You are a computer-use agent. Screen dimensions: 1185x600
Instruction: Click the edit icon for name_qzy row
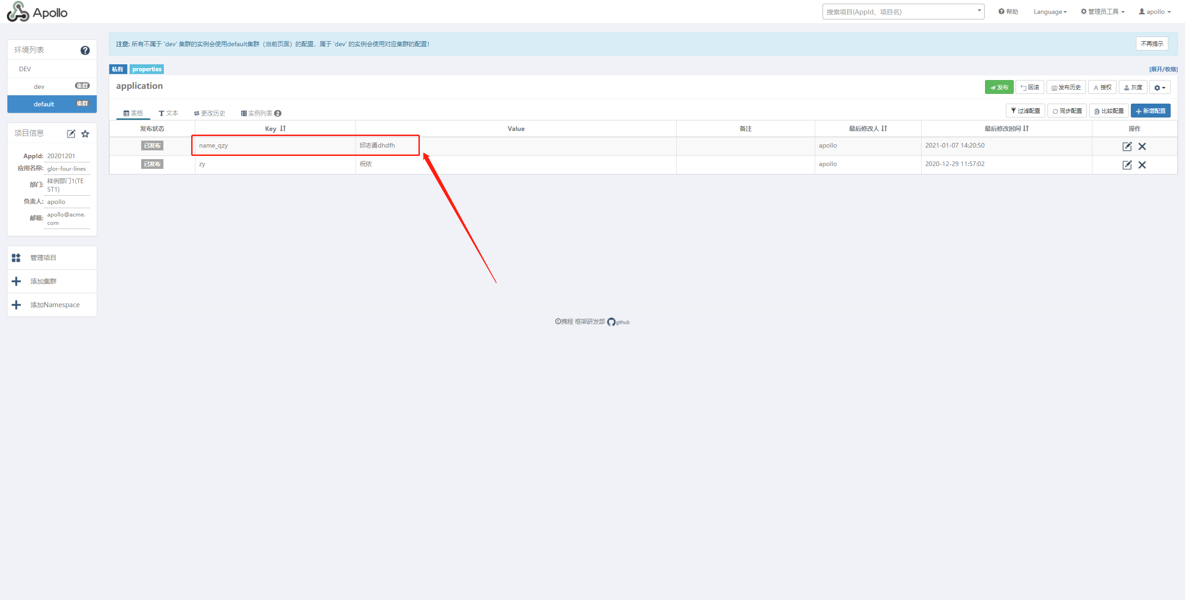point(1127,146)
